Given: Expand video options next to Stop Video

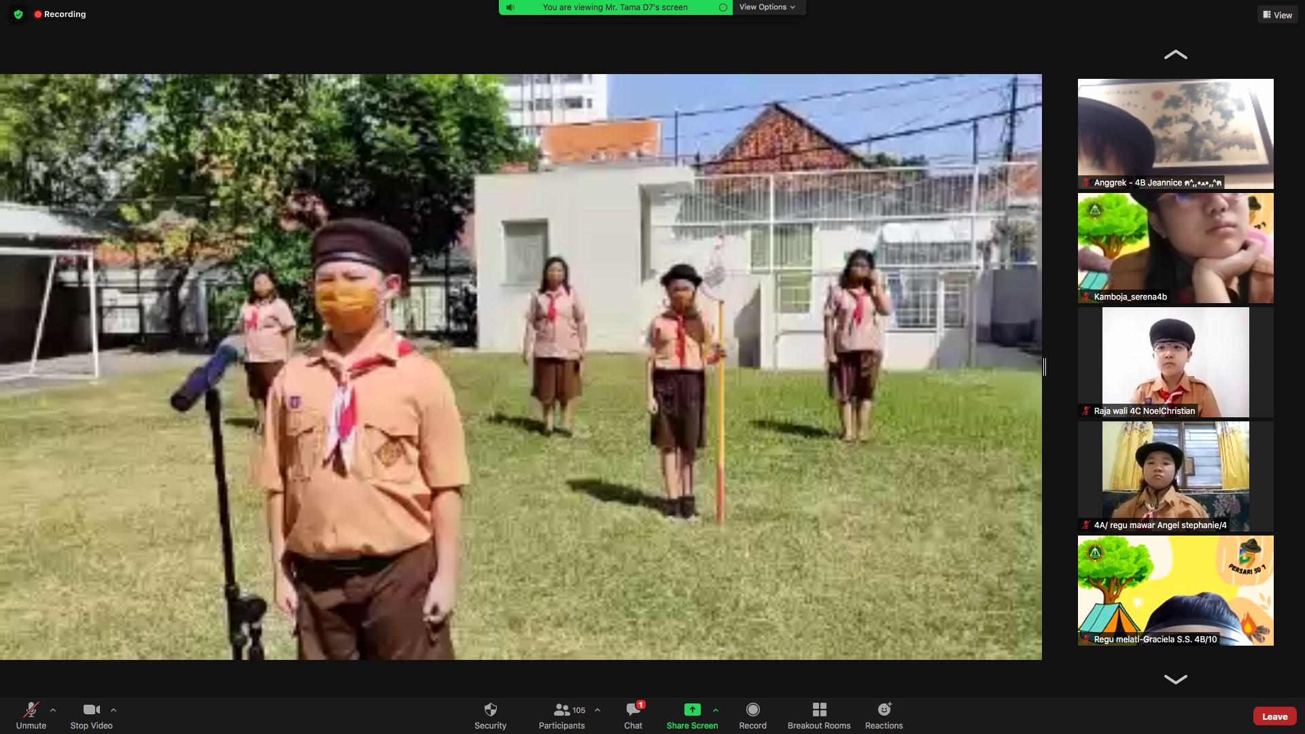Looking at the screenshot, I should pos(114,710).
